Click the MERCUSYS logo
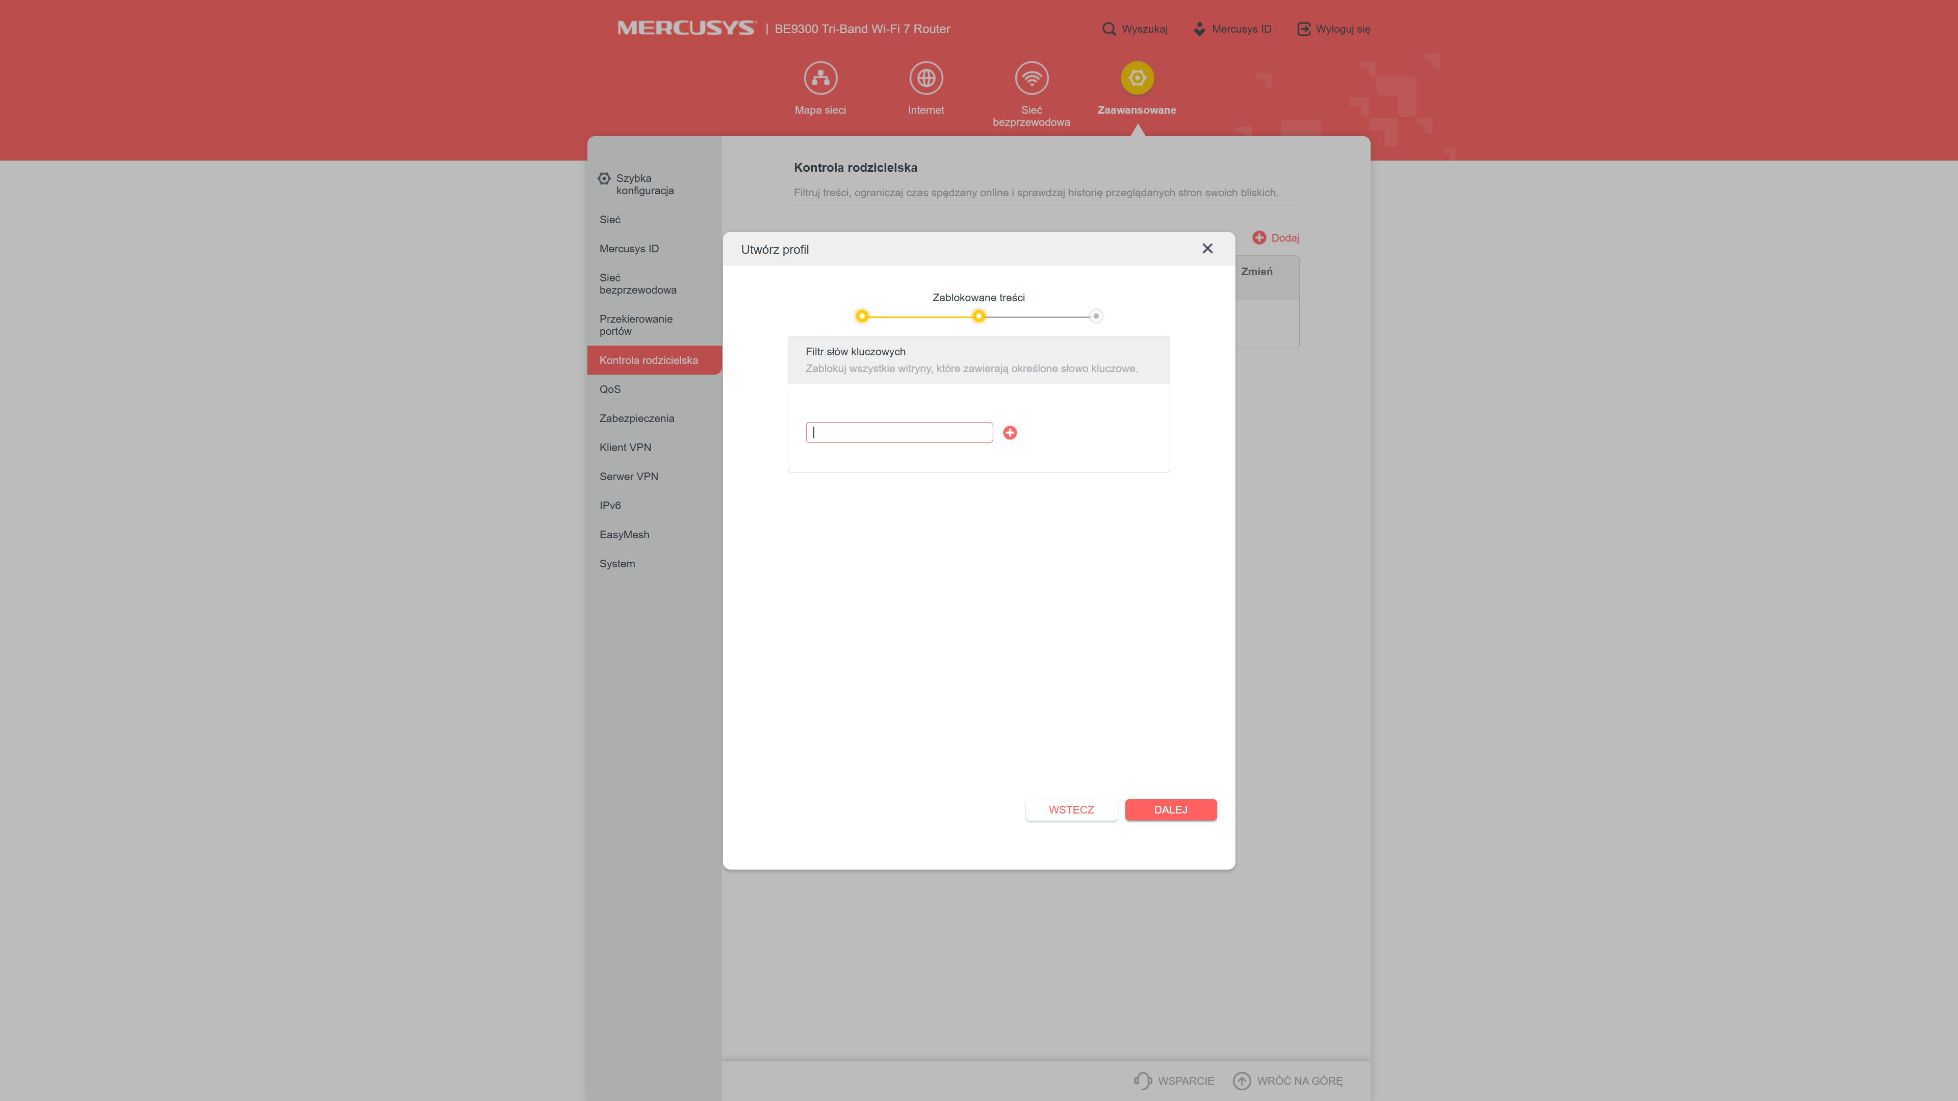 [687, 29]
